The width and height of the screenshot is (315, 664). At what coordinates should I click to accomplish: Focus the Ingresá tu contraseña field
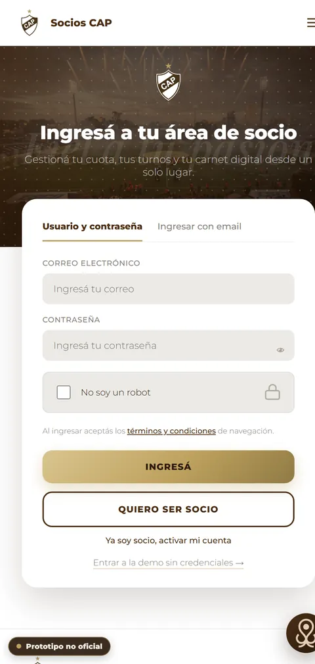[168, 346]
